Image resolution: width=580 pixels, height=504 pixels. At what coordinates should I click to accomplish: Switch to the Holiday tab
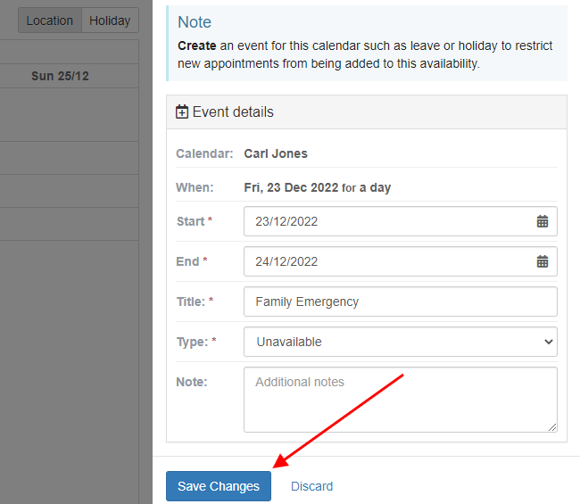tap(110, 21)
